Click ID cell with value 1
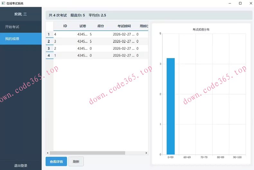This screenshot has width=254, height=170. (65, 55)
